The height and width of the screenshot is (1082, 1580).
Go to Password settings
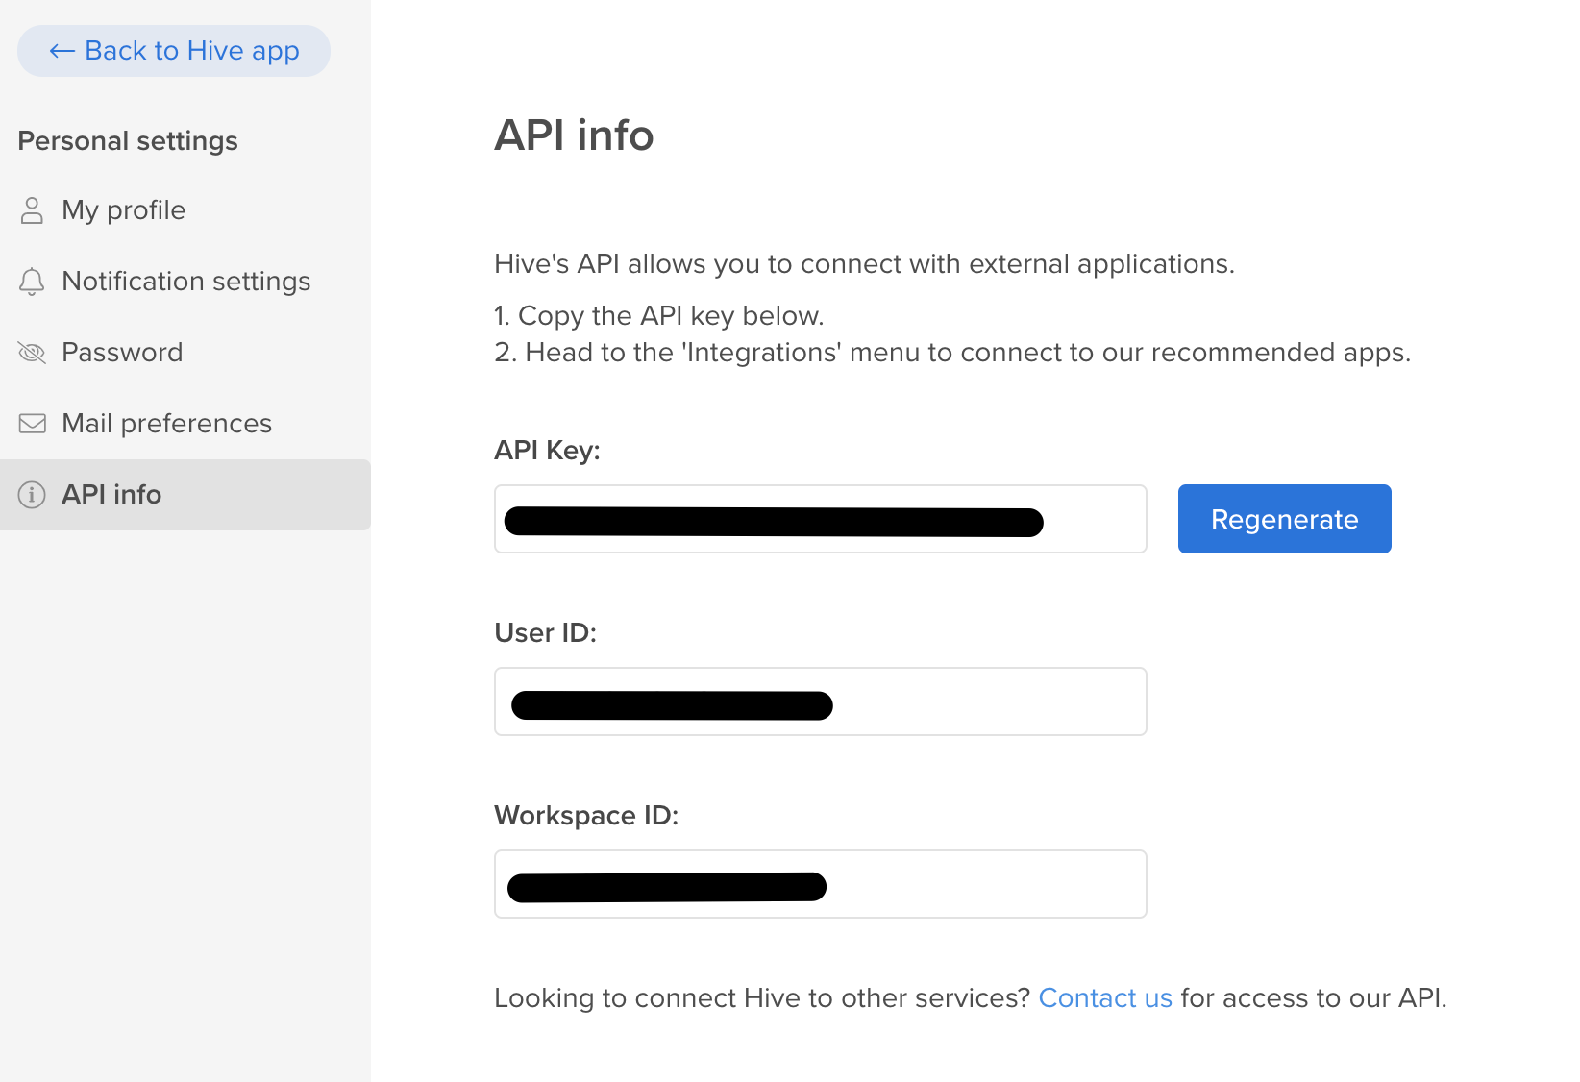[185, 353]
